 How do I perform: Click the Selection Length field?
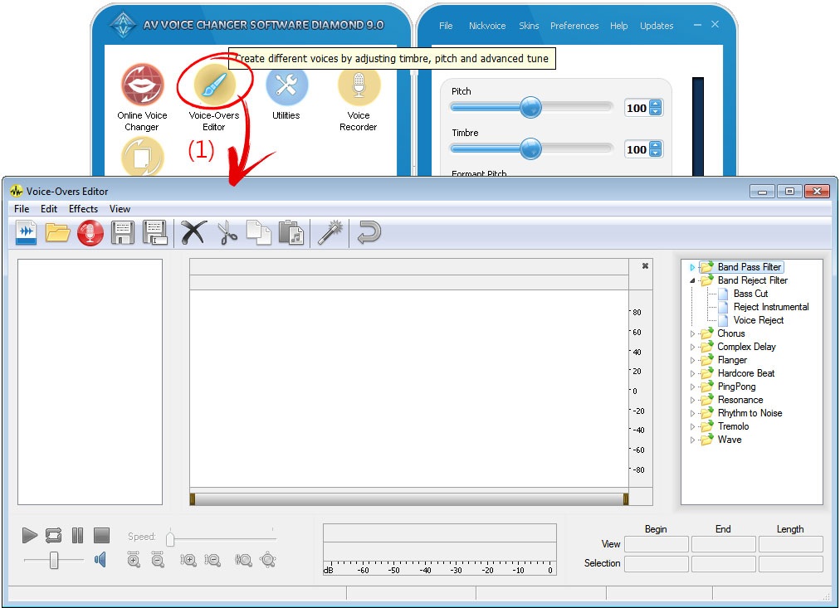[791, 563]
